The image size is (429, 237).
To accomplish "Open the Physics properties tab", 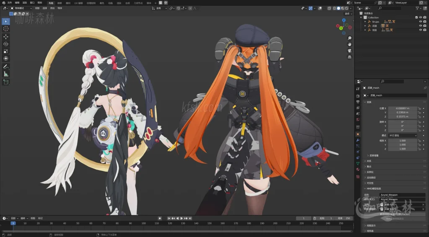I will pos(358,152).
